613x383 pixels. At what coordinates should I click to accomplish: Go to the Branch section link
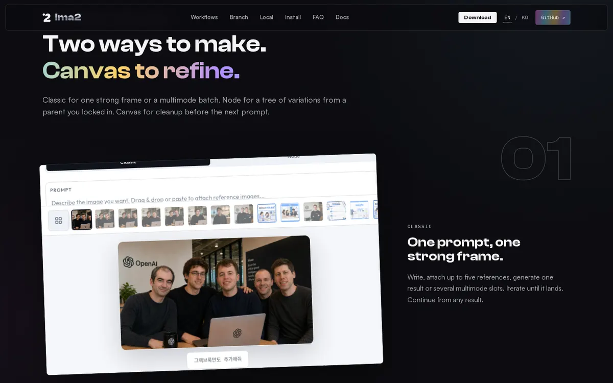point(239,17)
